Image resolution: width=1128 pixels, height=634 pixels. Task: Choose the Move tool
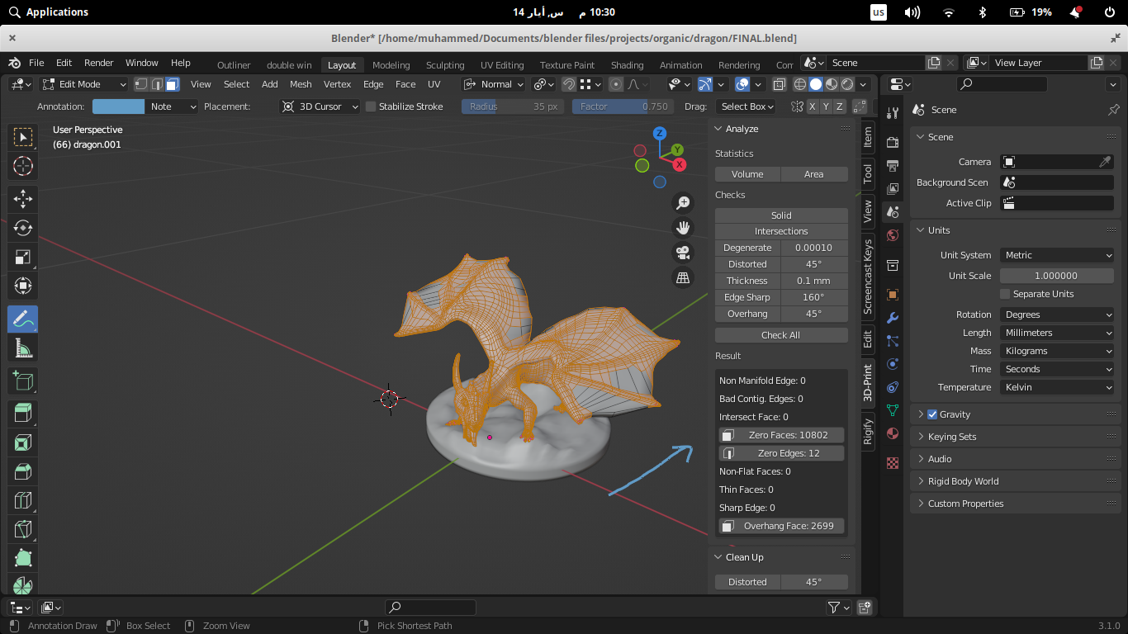click(x=23, y=198)
